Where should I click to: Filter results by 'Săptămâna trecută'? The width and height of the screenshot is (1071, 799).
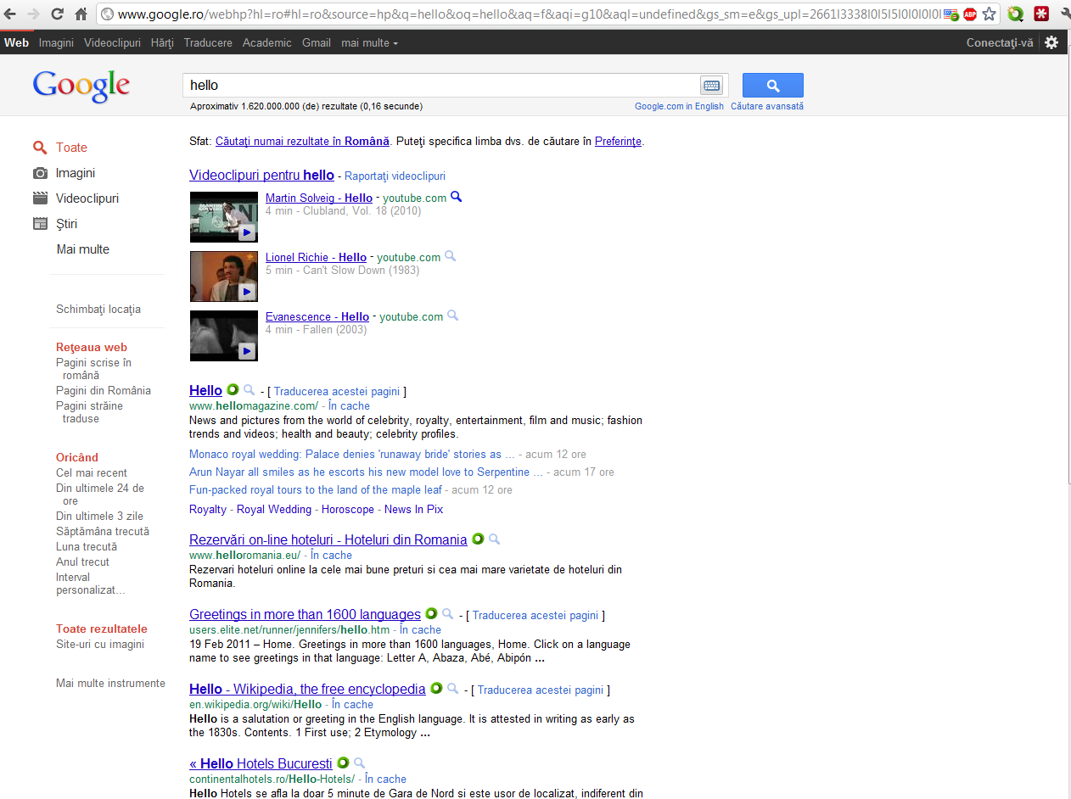click(103, 531)
